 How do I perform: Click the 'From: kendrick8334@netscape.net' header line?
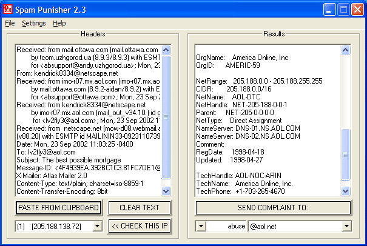(x=67, y=73)
